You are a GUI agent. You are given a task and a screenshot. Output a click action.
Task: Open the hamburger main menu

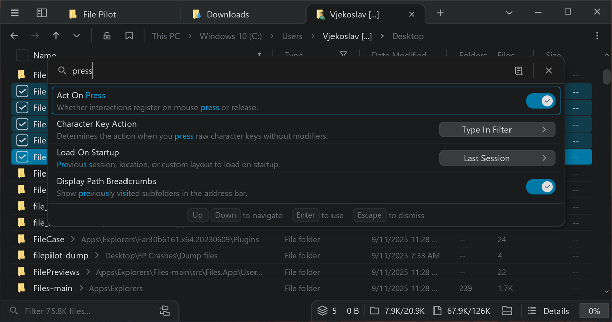(x=15, y=13)
